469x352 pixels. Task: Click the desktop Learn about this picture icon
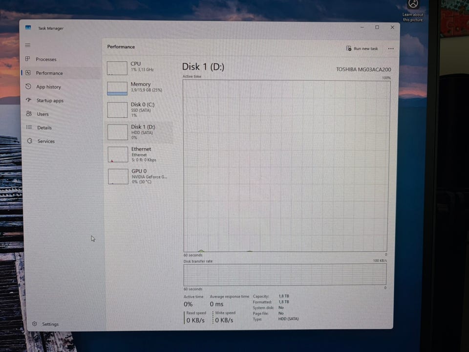(x=413, y=4)
